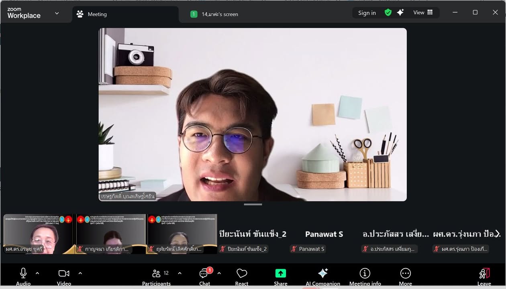
Task: Open the More options ellipsis icon
Action: tap(406, 274)
